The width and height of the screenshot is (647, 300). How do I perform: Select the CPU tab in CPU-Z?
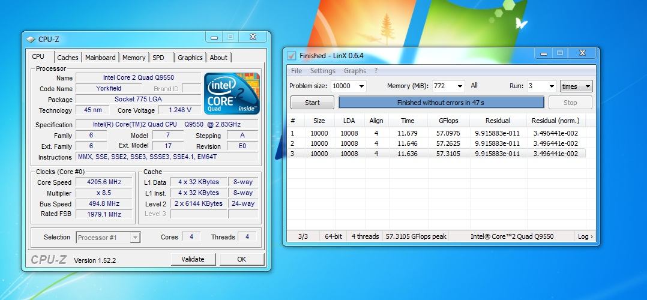click(38, 56)
